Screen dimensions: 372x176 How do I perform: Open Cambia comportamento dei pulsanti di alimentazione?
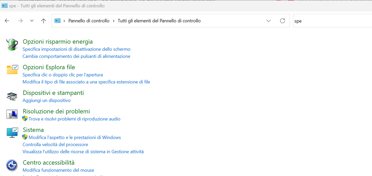[x=76, y=56]
